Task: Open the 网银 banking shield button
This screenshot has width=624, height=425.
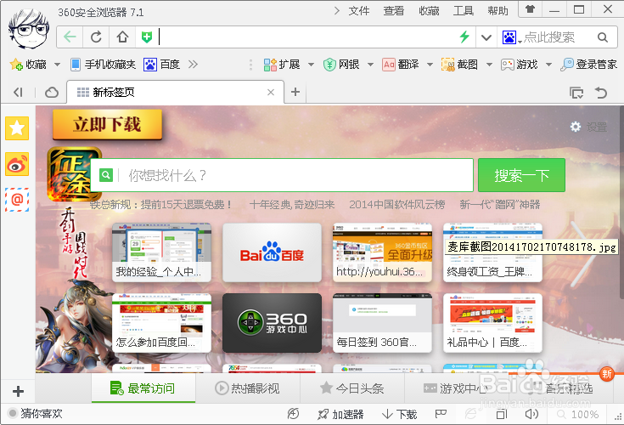Action: coord(341,64)
